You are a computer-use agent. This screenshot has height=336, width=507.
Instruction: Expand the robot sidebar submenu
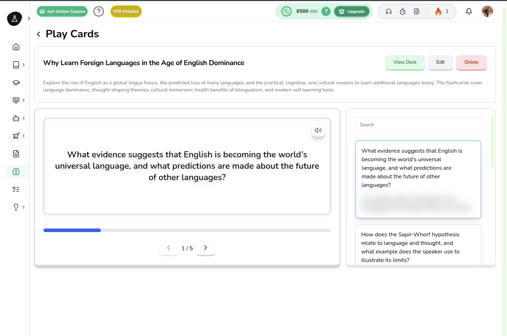click(24, 118)
